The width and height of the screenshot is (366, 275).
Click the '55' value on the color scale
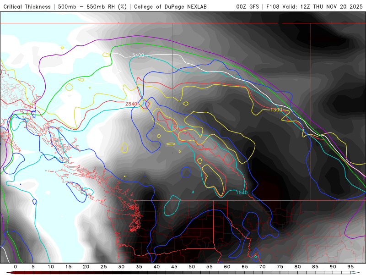[x=210, y=267]
